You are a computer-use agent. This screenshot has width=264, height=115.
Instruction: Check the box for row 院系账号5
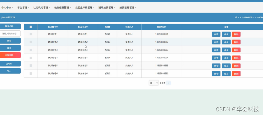point(30,66)
